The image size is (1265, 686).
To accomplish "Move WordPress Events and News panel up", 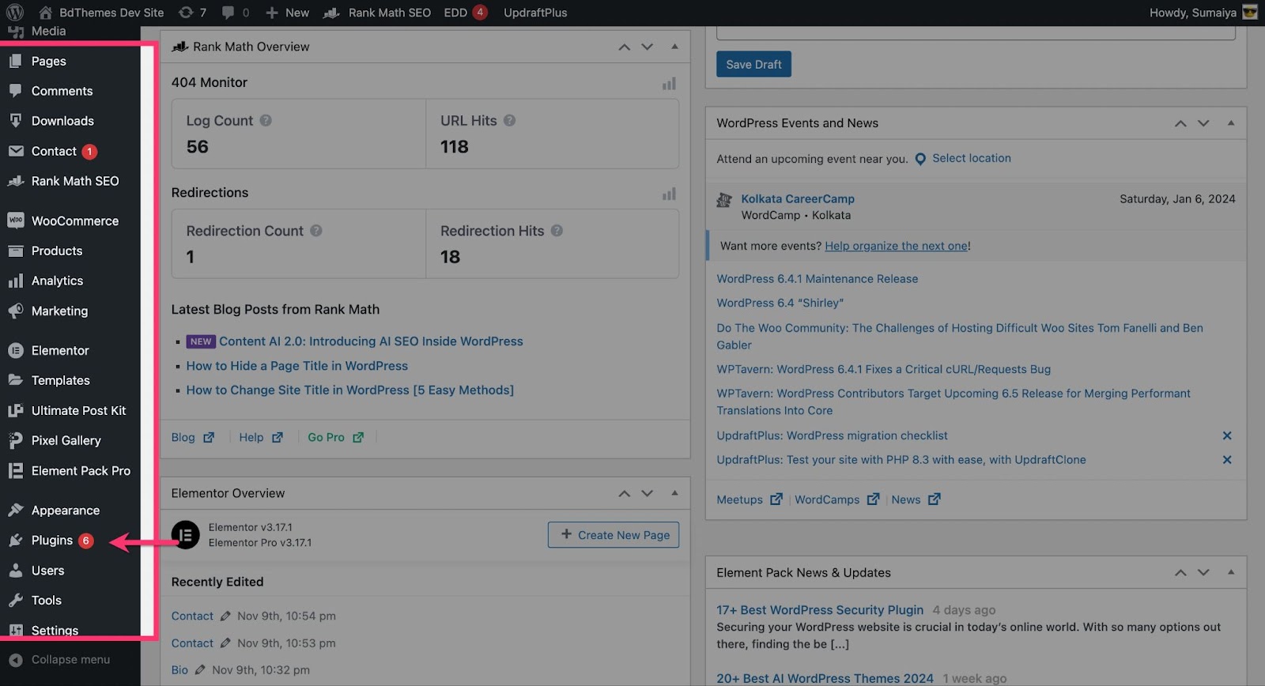I will coord(1180,124).
